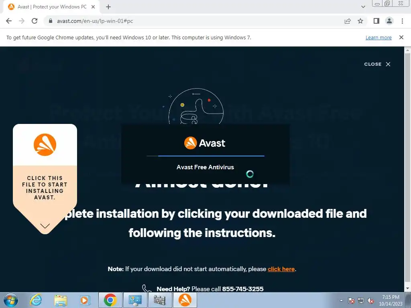Viewport: 411px width, 308px height.
Task: Select the Avast | Protect your Windows PC tab
Action: pyautogui.click(x=52, y=7)
